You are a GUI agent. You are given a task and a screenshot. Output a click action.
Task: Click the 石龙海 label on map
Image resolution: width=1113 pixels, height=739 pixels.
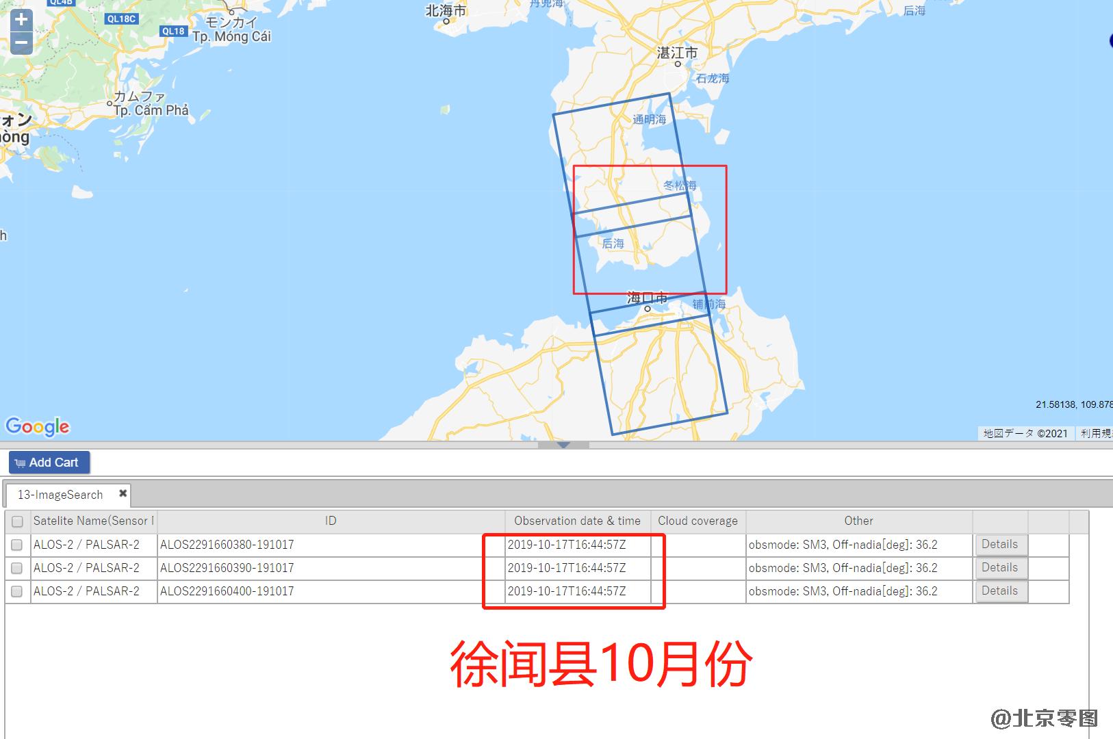click(713, 79)
